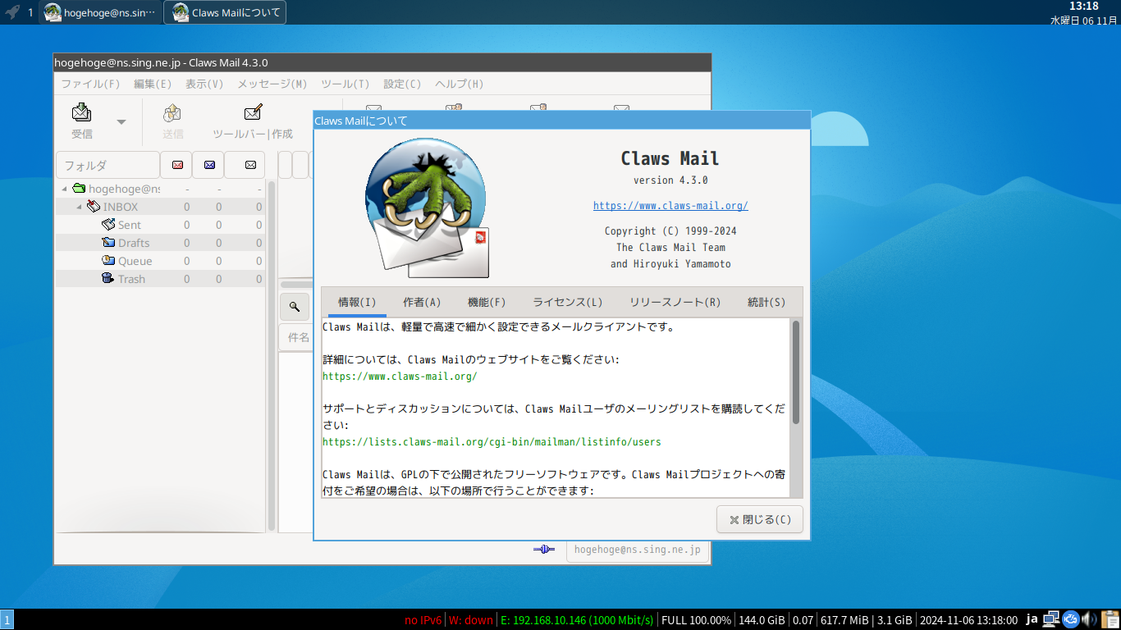Viewport: 1121px width, 630px height.
Task: Select the Trash folder icon
Action: 108,279
